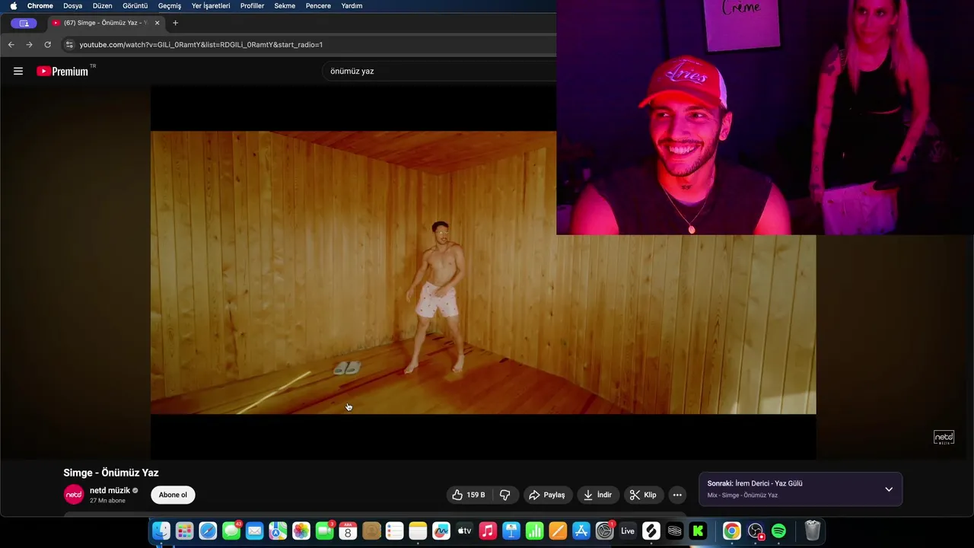Open the Trash in the dock
The height and width of the screenshot is (548, 974).
(813, 530)
